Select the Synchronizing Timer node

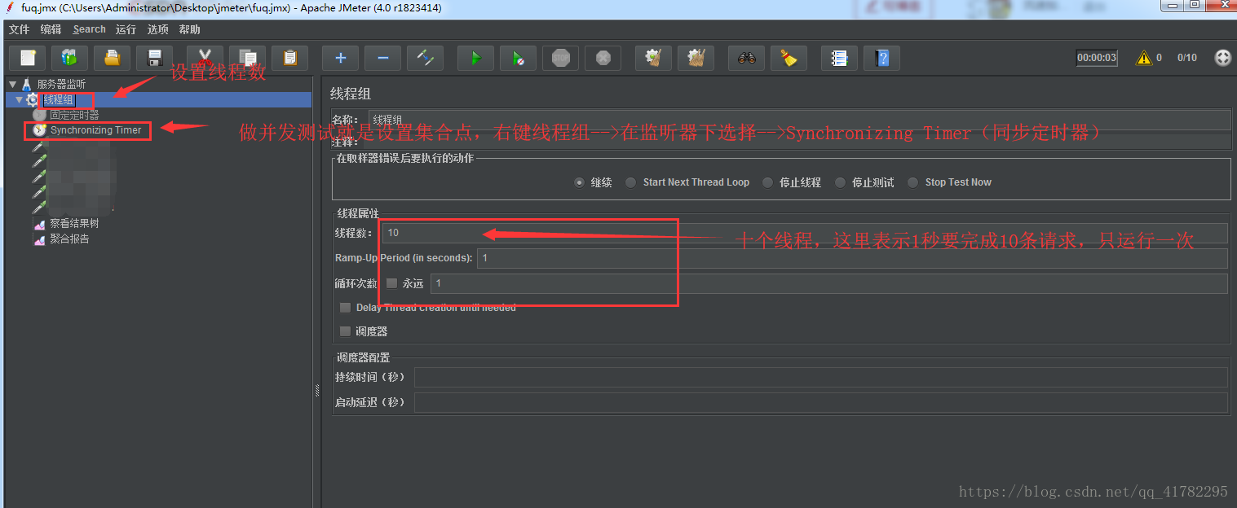coord(95,130)
